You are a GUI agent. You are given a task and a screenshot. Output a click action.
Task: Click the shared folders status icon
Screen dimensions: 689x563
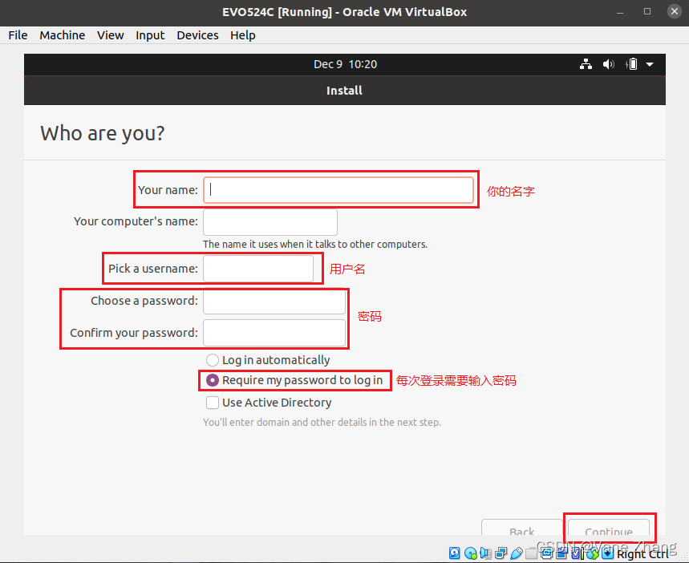(531, 553)
